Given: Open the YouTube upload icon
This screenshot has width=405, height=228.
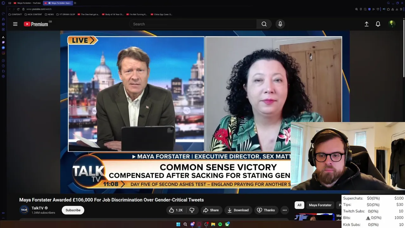Looking at the screenshot, I should [366, 24].
